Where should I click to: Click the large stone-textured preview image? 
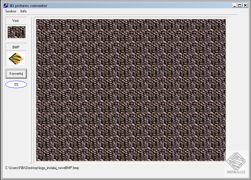pos(131,90)
